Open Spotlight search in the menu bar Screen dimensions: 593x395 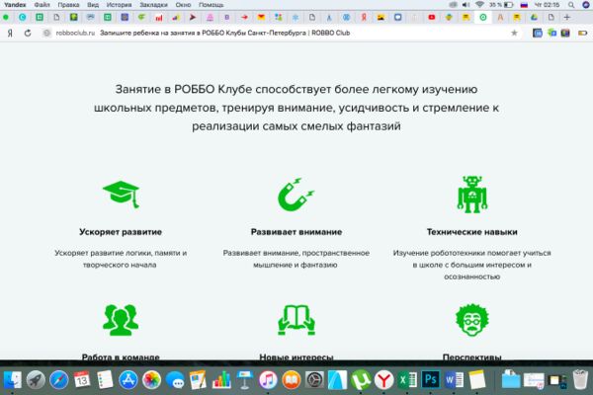coord(571,5)
